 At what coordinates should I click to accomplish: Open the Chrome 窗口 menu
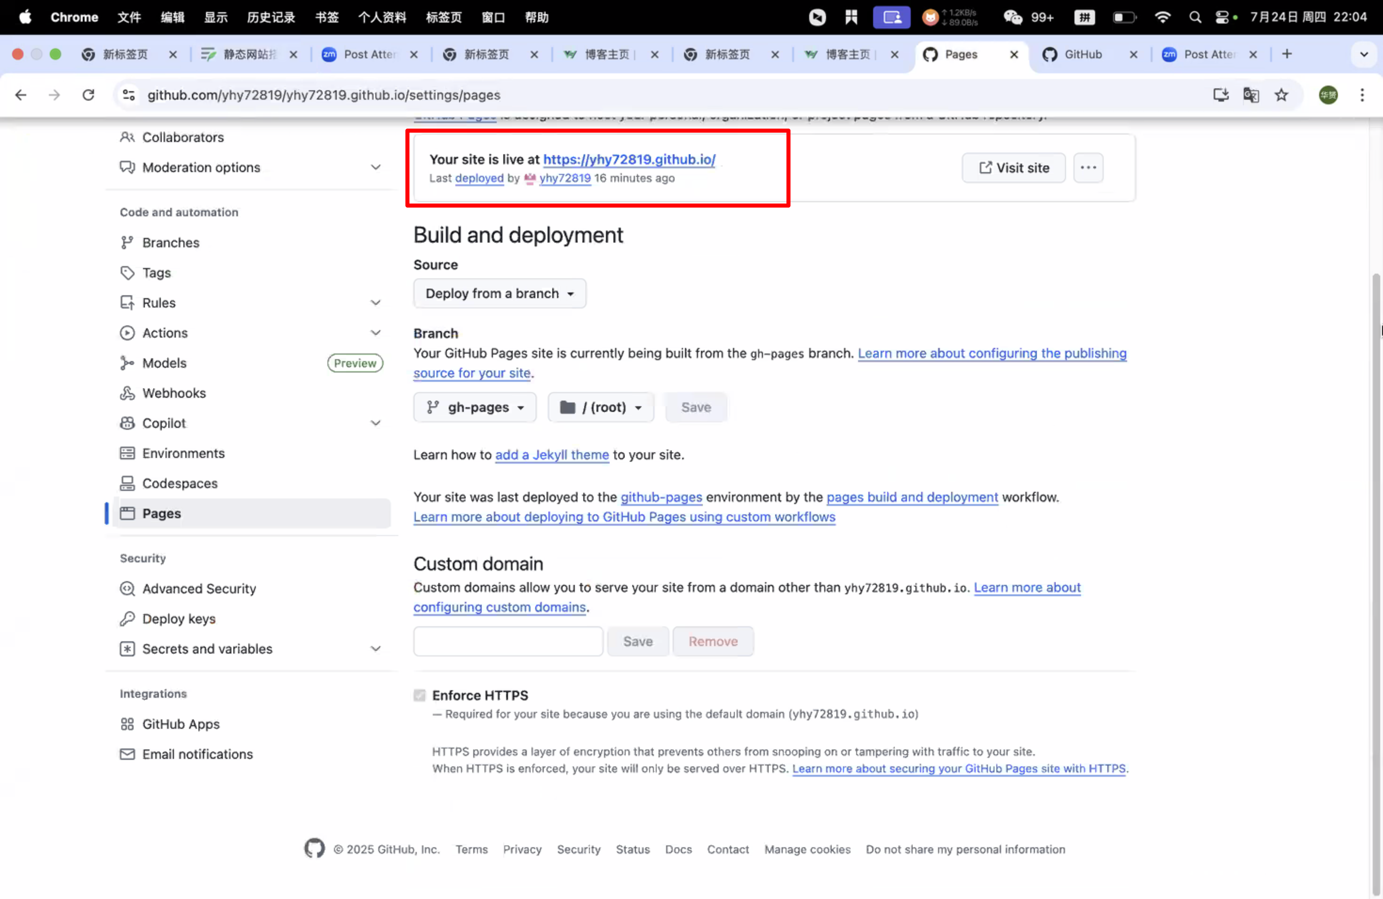[493, 17]
